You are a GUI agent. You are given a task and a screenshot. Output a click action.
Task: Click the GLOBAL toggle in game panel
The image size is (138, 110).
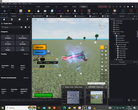coord(41,63)
